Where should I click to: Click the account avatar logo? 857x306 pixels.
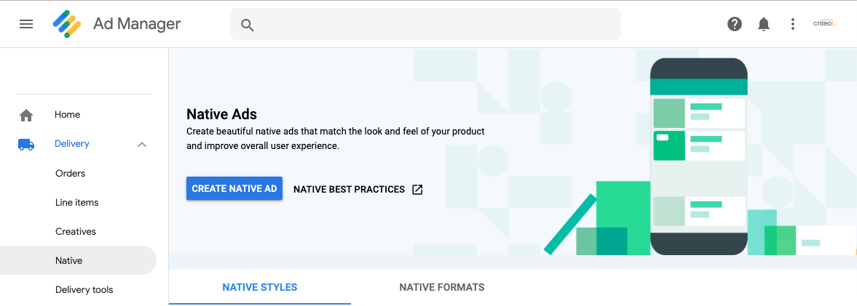tap(825, 24)
